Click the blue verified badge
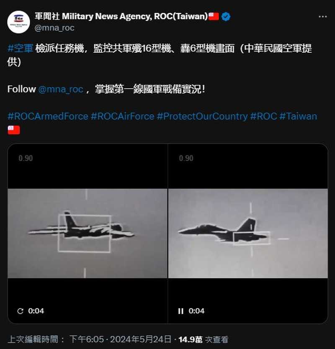 [x=226, y=17]
